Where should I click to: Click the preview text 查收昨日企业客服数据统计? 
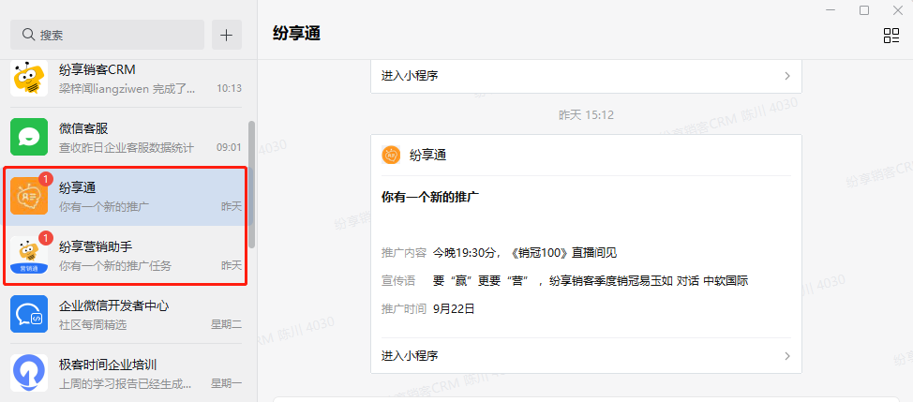coord(127,147)
